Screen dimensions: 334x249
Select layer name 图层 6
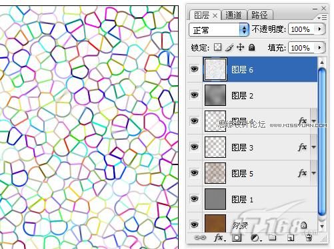click(x=242, y=70)
